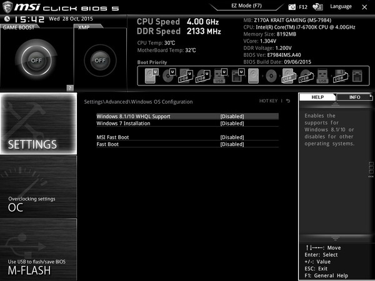Switch to the HELP tab
Screen dimensions: 375x281
coord(317,97)
